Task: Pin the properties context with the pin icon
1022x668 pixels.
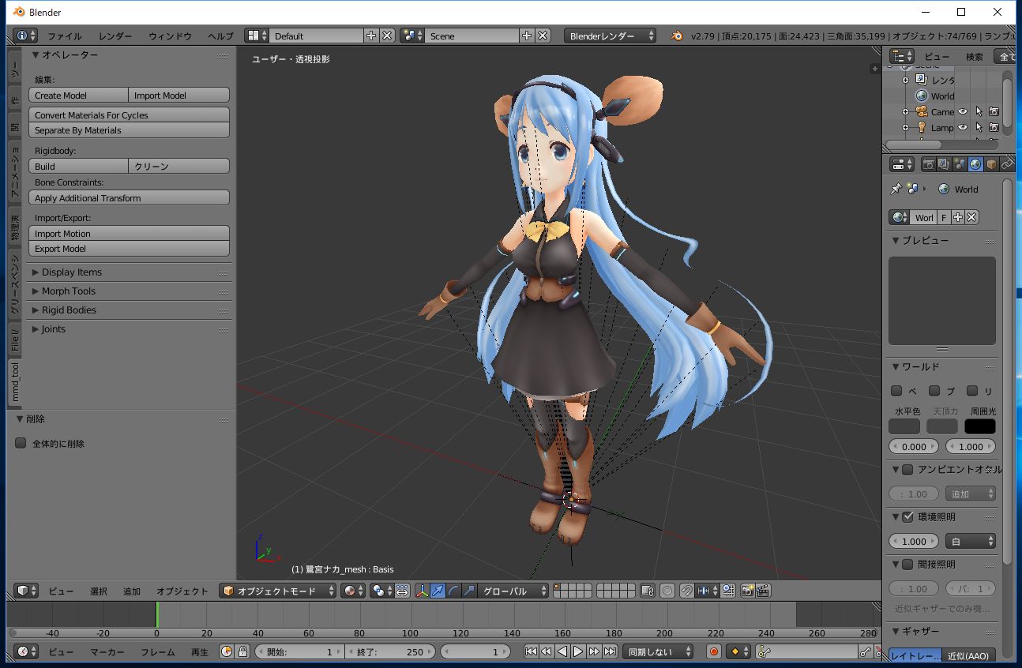Action: 896,189
